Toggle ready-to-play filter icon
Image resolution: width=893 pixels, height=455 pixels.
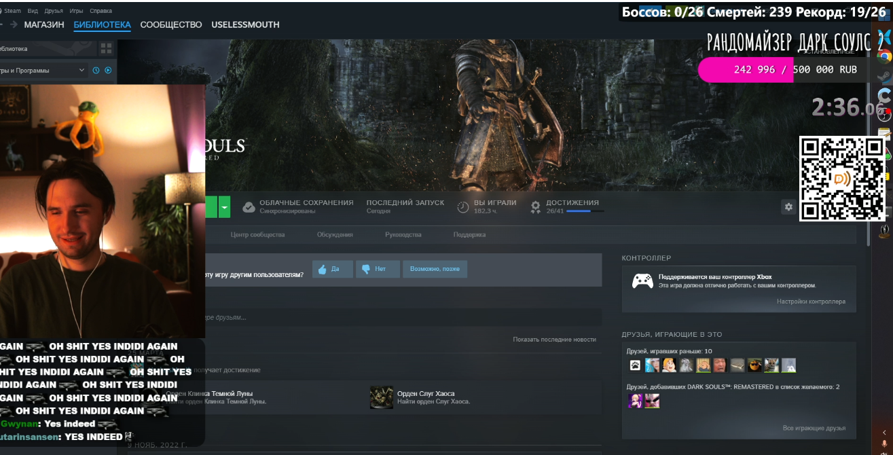point(108,70)
